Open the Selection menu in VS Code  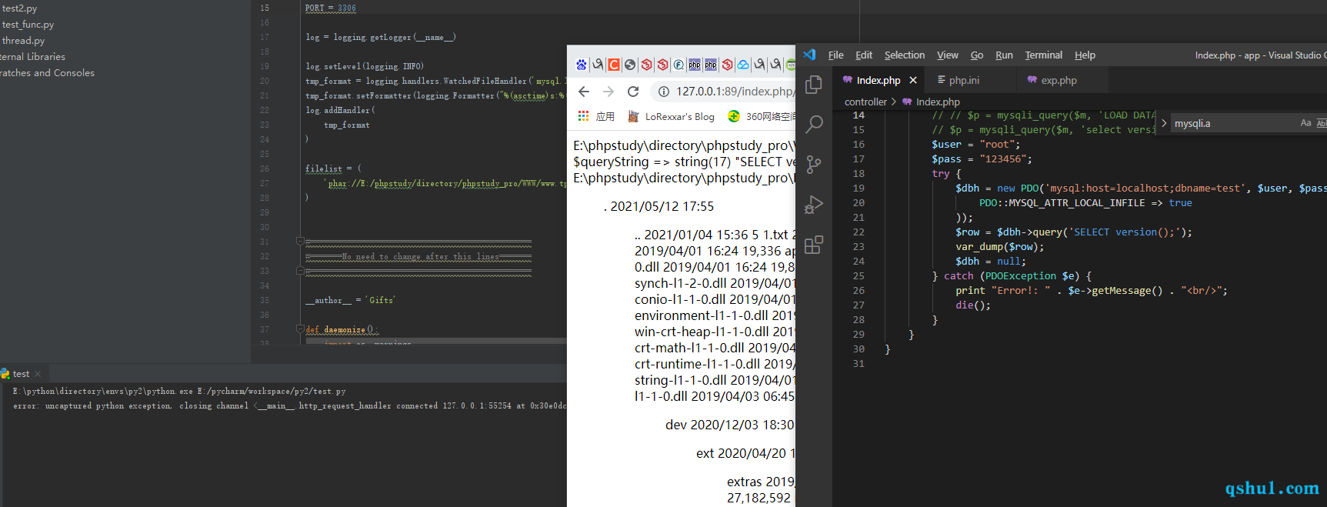click(905, 55)
